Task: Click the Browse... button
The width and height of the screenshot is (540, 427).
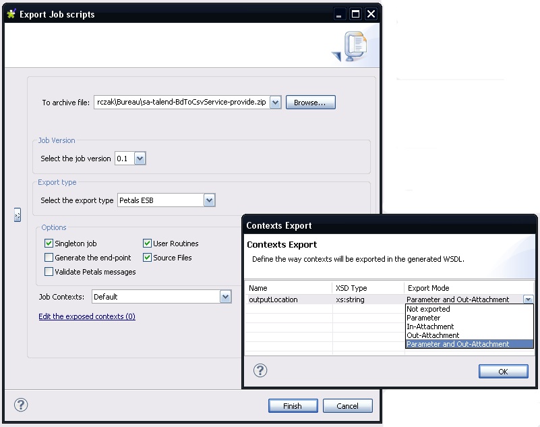Action: click(310, 103)
